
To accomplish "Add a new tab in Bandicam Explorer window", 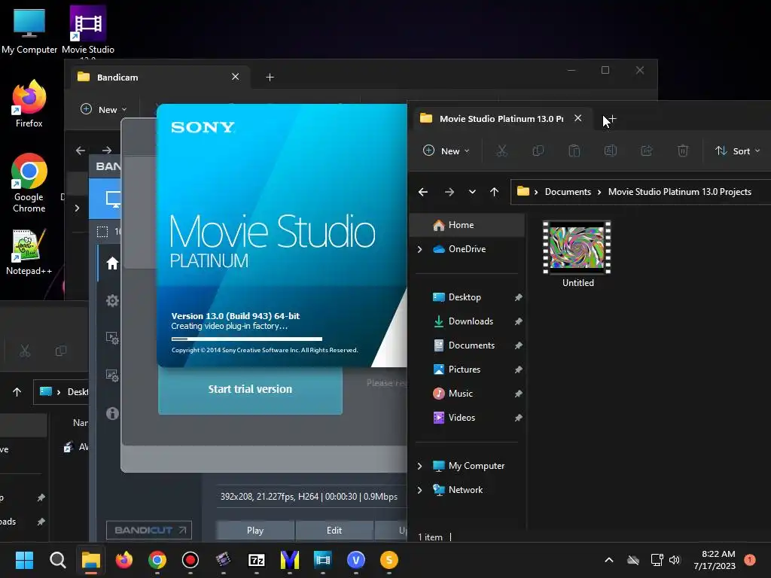I will (270, 78).
